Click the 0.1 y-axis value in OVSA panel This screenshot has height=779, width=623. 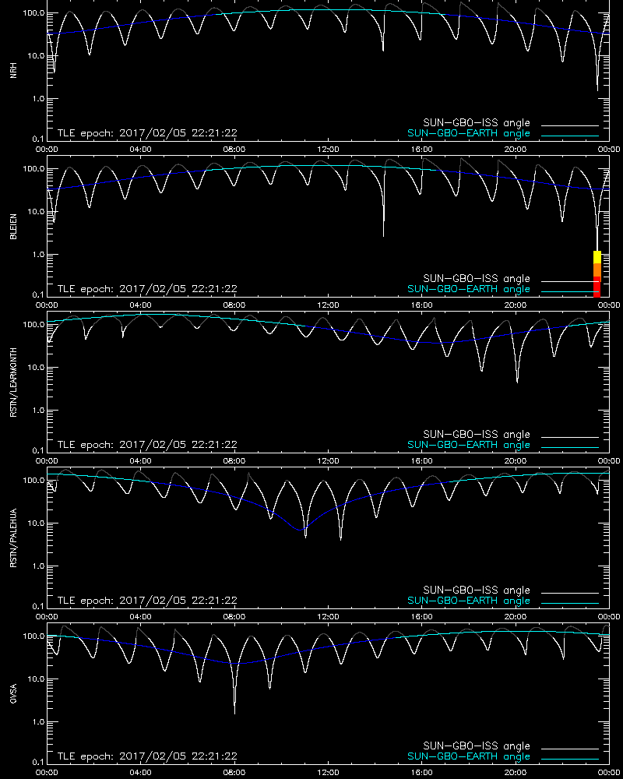38,762
